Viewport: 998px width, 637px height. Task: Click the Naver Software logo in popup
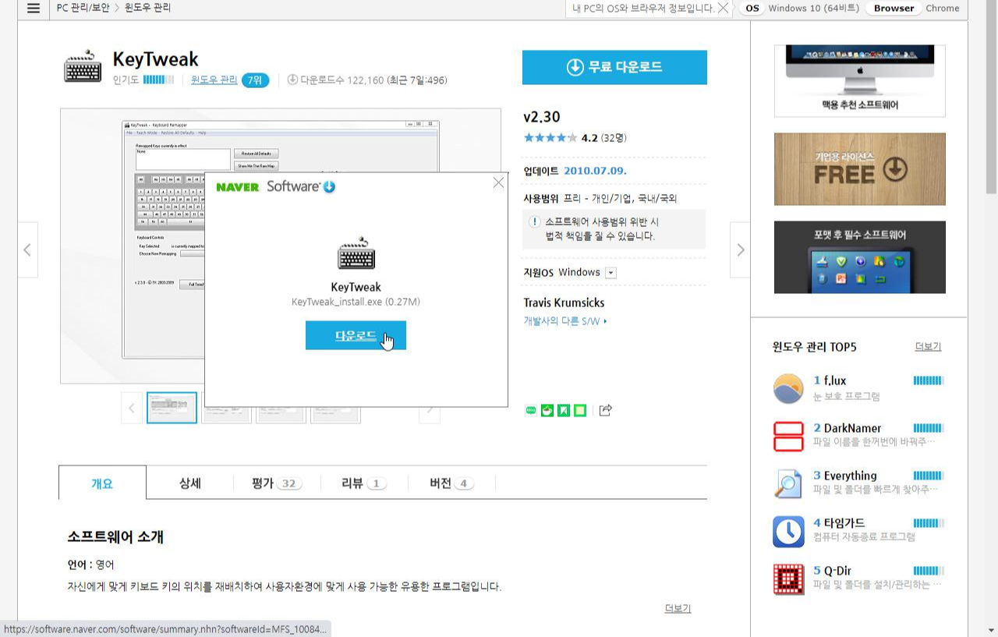point(276,186)
